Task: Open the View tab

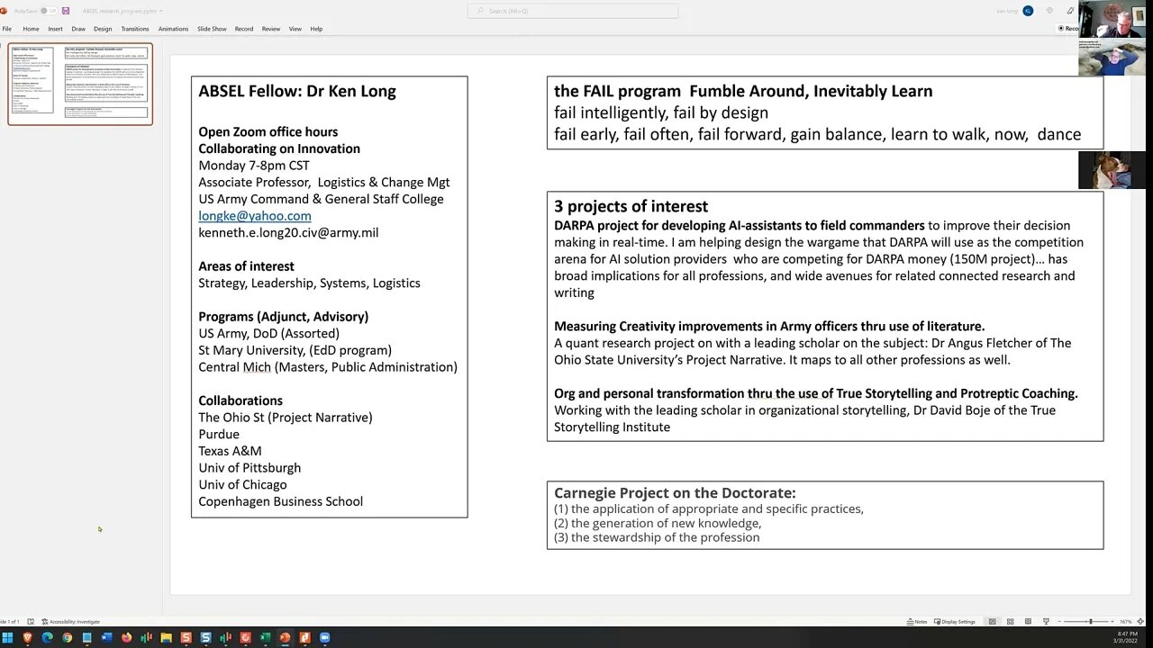Action: tap(295, 29)
